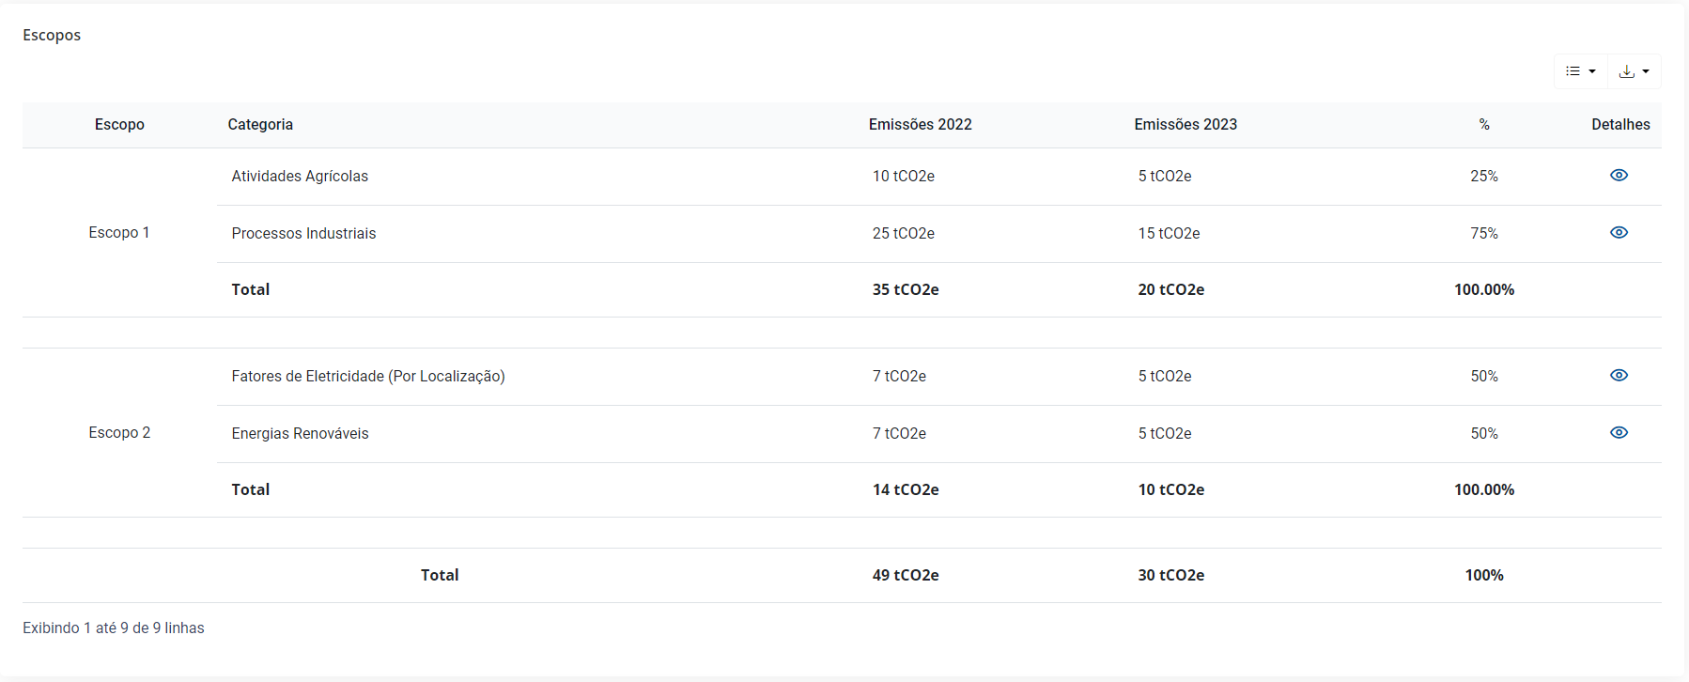
Task: Click the Detalhes column header
Action: (1620, 125)
